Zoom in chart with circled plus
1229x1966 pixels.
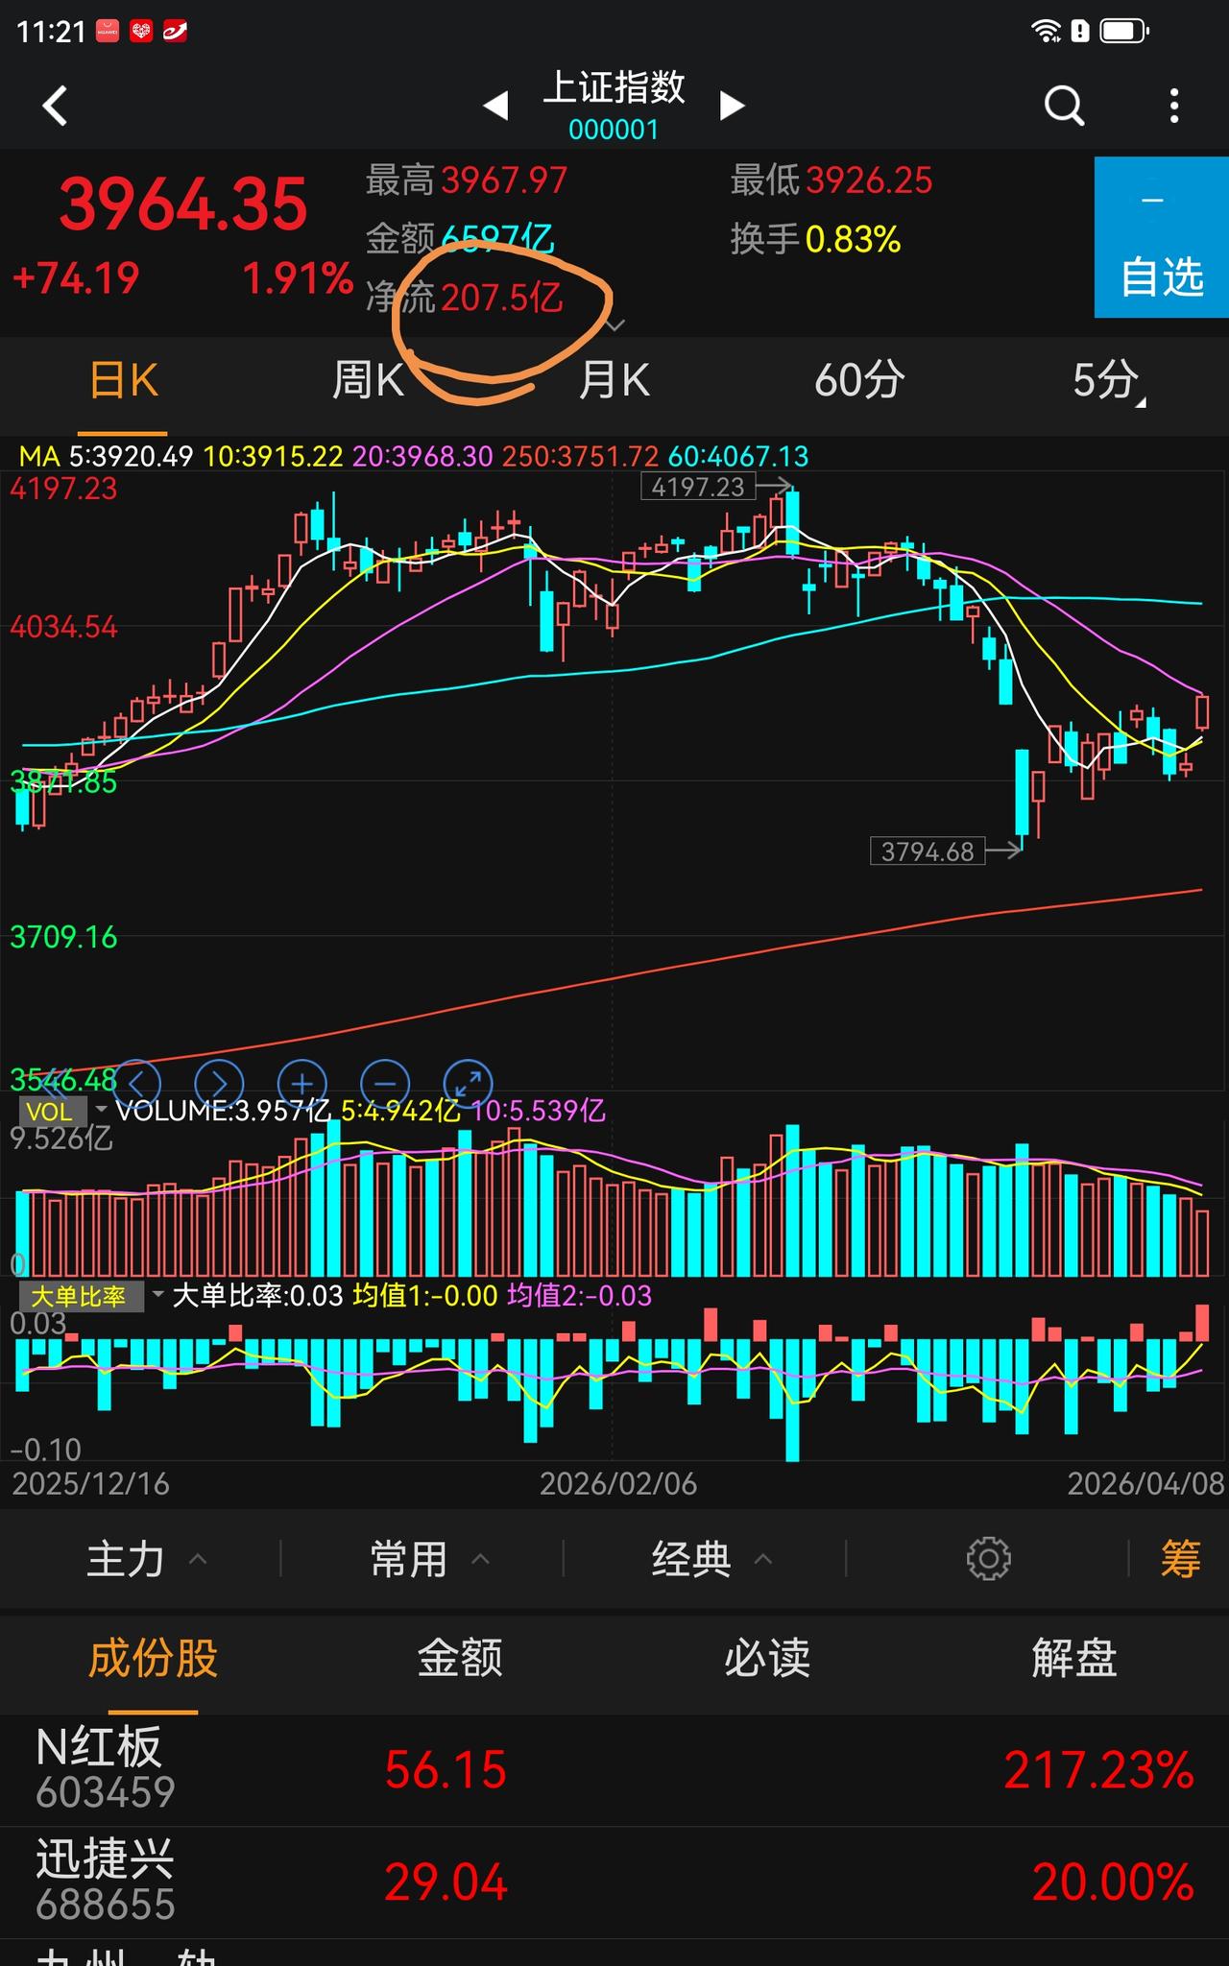click(302, 1084)
